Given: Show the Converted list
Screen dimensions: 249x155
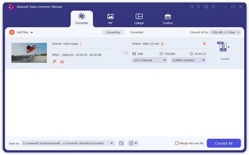Looking at the screenshot, I should click(x=137, y=32).
